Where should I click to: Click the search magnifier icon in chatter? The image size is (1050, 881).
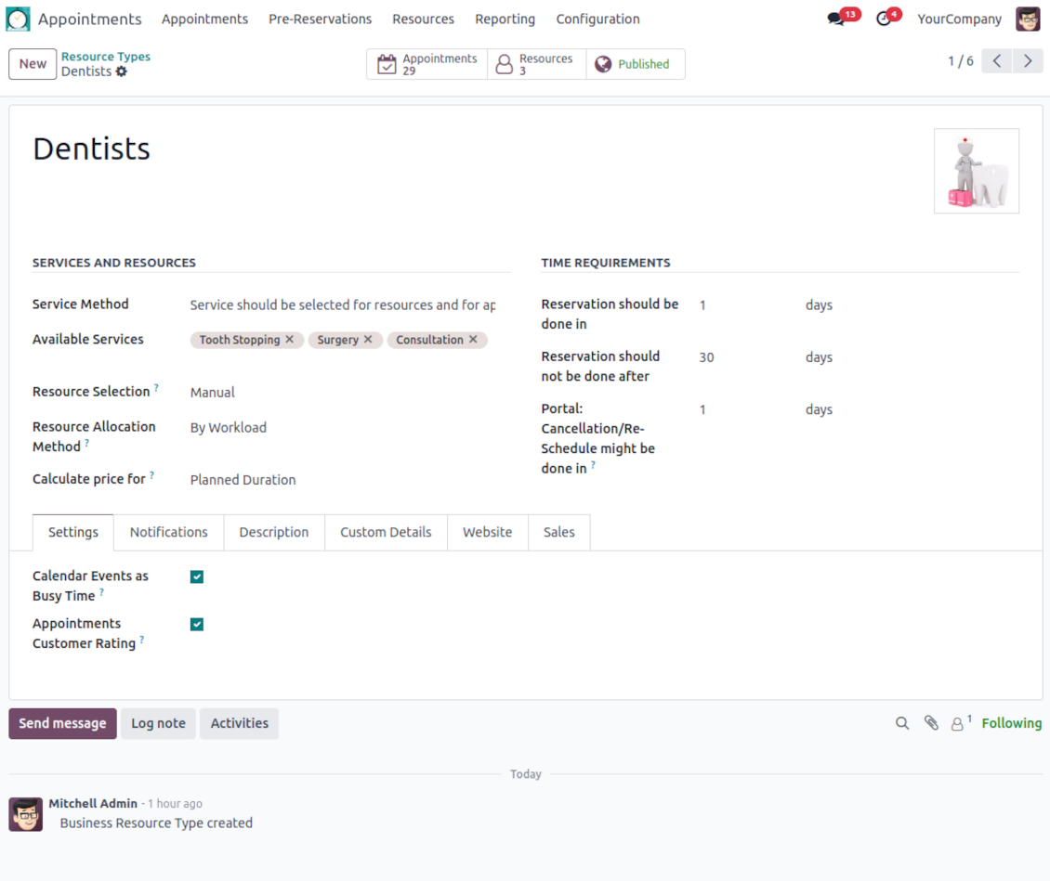pyautogui.click(x=902, y=723)
